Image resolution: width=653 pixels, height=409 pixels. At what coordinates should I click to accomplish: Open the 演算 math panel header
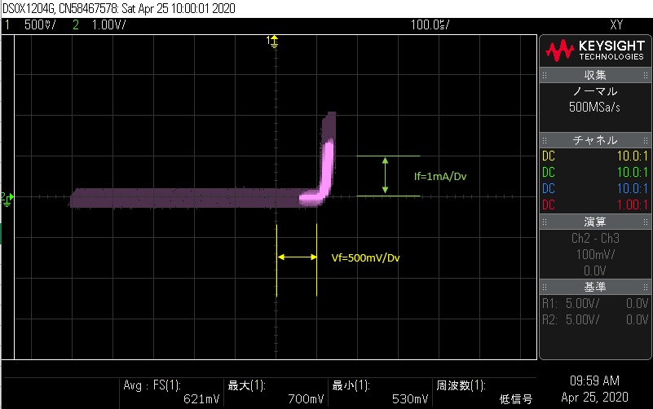[594, 222]
